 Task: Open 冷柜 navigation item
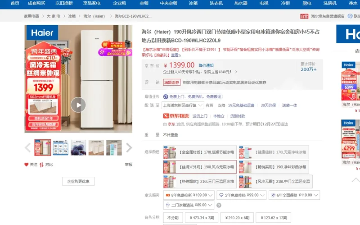tap(285, 3)
